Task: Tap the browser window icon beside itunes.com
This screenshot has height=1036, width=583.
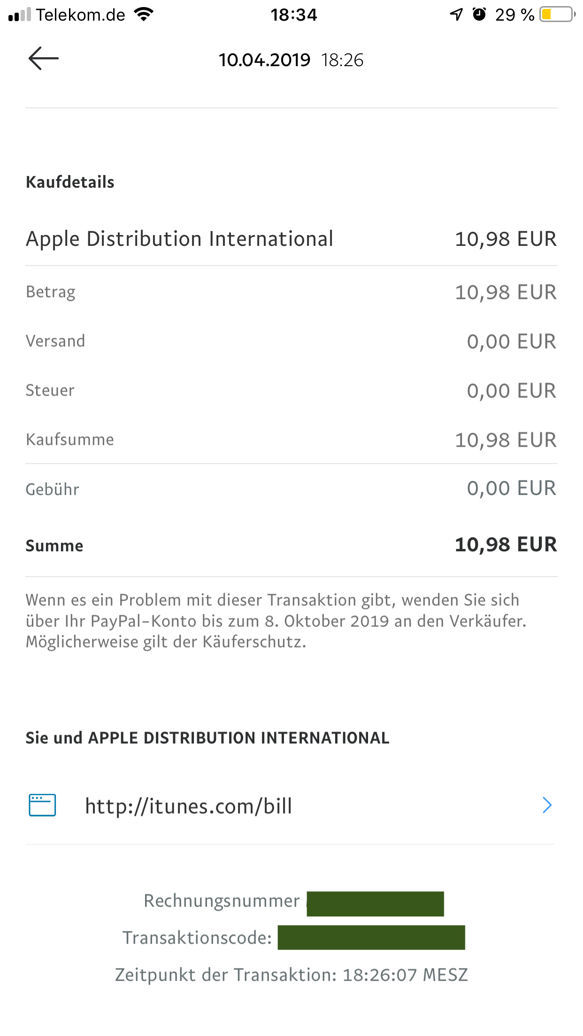Action: (x=42, y=805)
